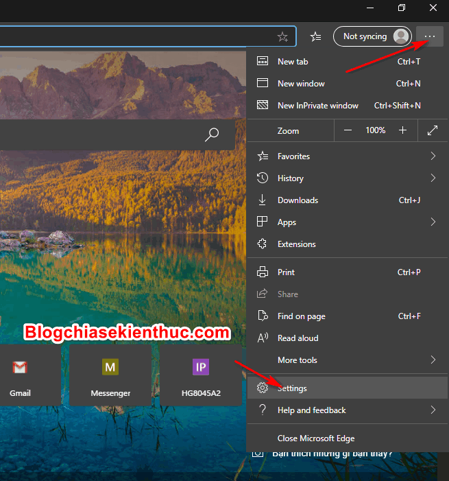Open the Messenger quick link tile
449x481 pixels.
tap(110, 375)
